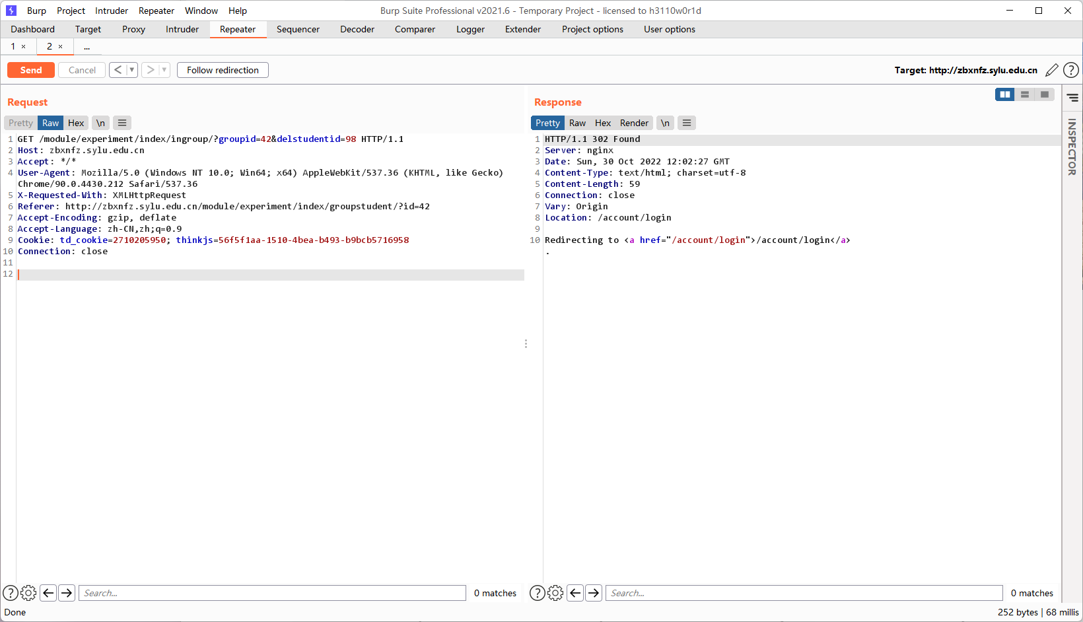
Task: Toggle request non-printable characters \n
Action: [100, 123]
